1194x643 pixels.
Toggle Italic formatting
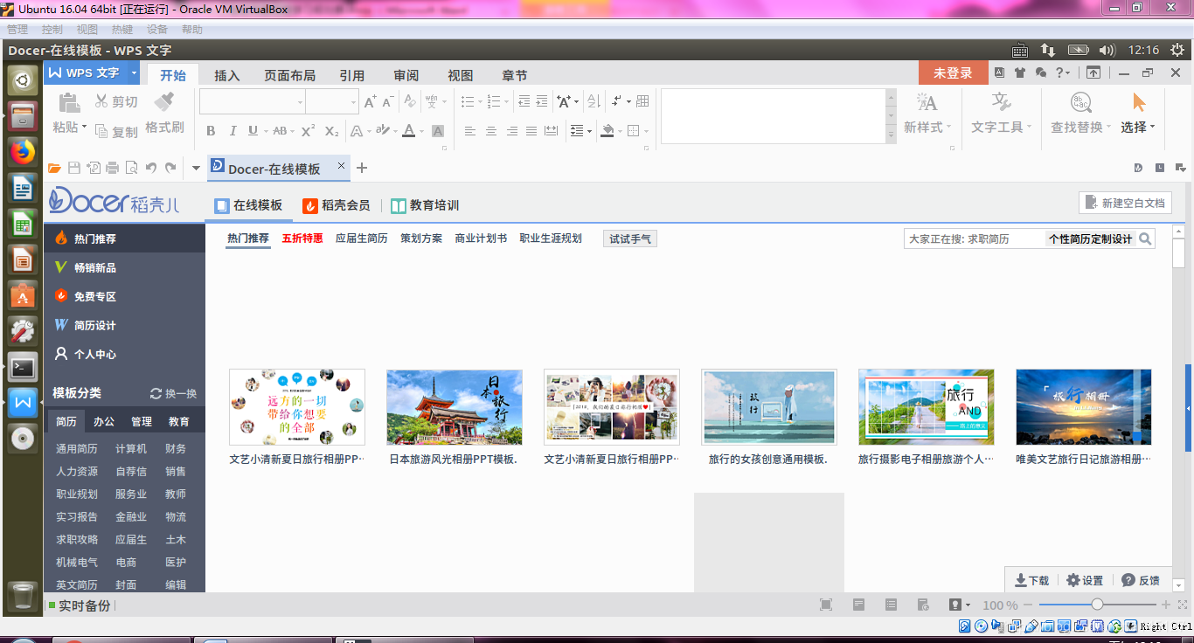[233, 131]
